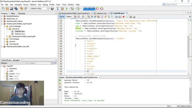
Task: Click the Rerun icon in Output panel
Action: 60,80
